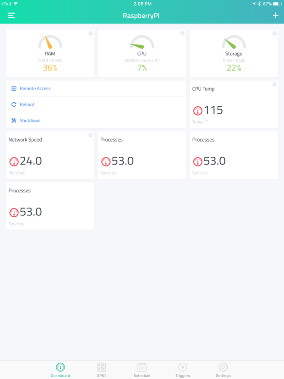Open Network Speed widget settings gear
The width and height of the screenshot is (284, 379).
click(x=91, y=135)
